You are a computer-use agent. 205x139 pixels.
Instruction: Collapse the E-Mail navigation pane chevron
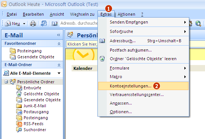58,35
